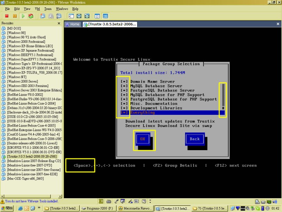Toggle MySQL Database for PHP Support checkbox

click(124, 95)
